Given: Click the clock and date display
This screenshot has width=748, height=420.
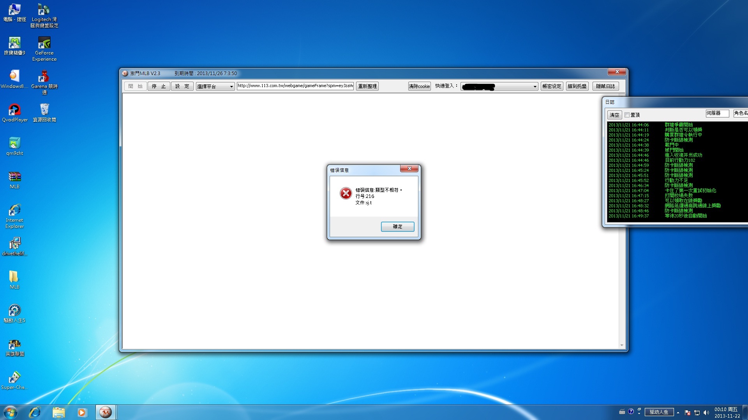Looking at the screenshot, I should 727,413.
